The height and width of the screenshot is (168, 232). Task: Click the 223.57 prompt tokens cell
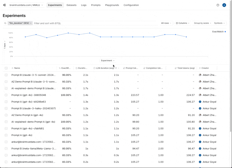point(135,95)
